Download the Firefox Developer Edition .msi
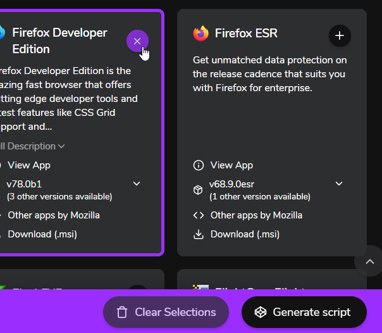The image size is (382, 333). click(42, 234)
